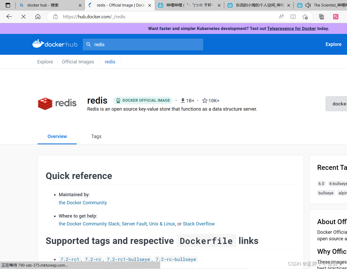Mute the Scientist tab audio icon

pos(308,5)
